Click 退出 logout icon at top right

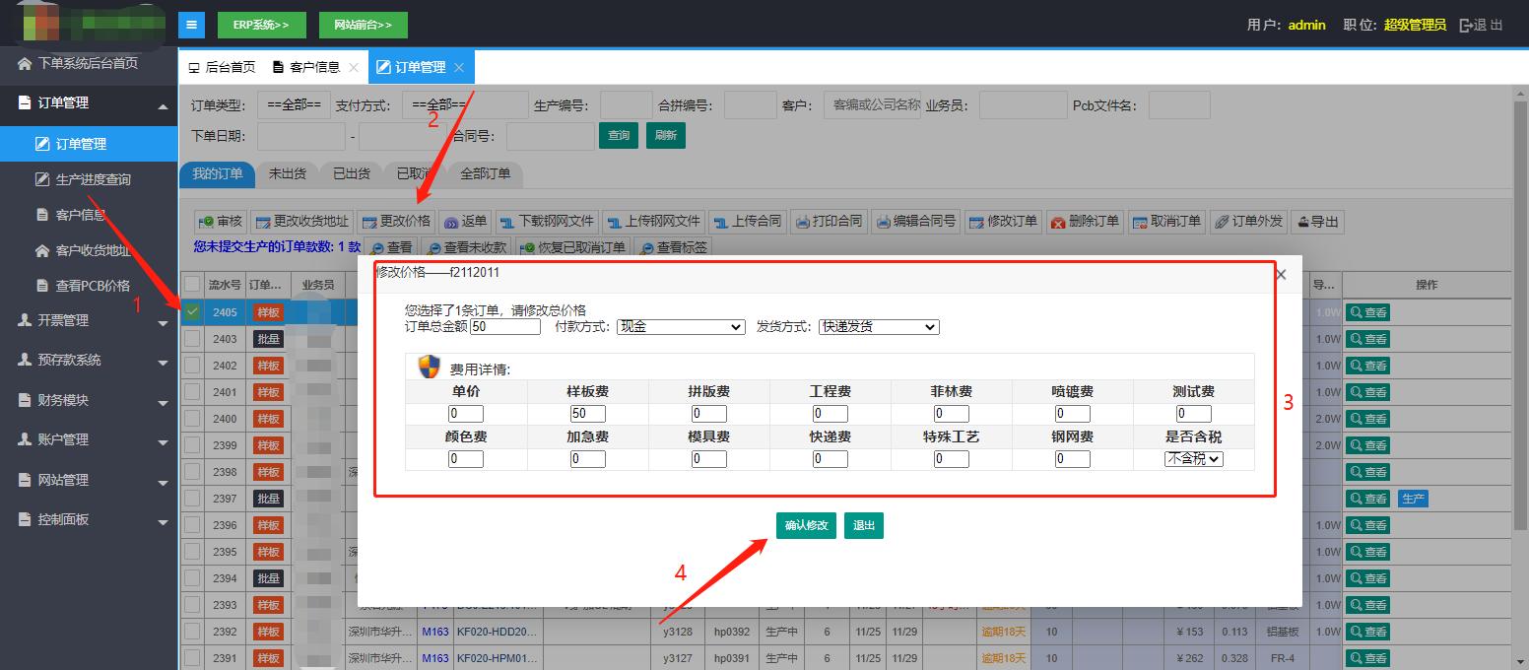[x=1481, y=25]
